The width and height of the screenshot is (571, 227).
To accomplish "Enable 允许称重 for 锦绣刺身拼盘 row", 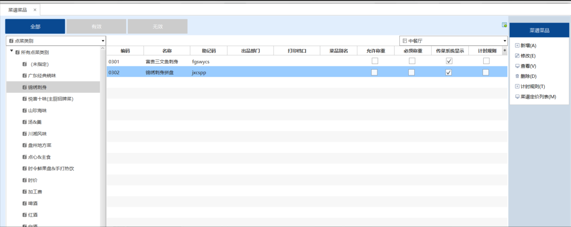I will coord(374,72).
